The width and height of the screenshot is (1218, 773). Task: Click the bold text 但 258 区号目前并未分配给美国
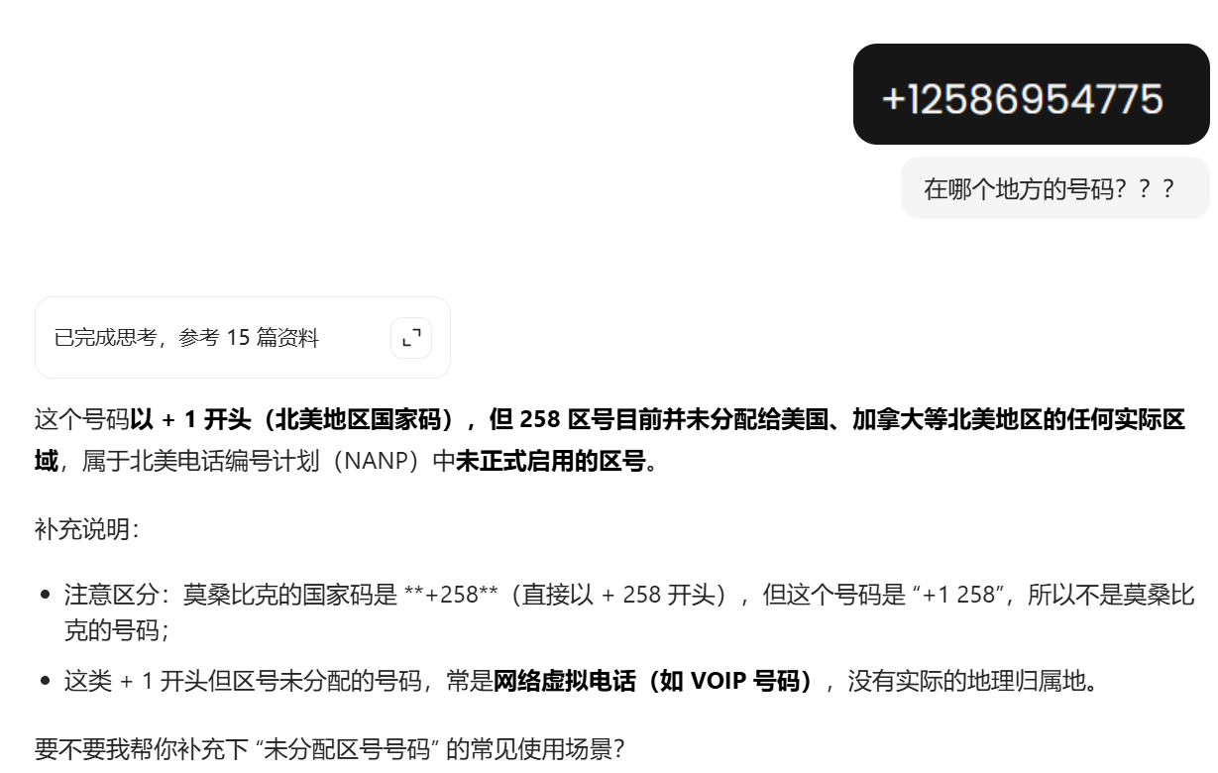654,420
